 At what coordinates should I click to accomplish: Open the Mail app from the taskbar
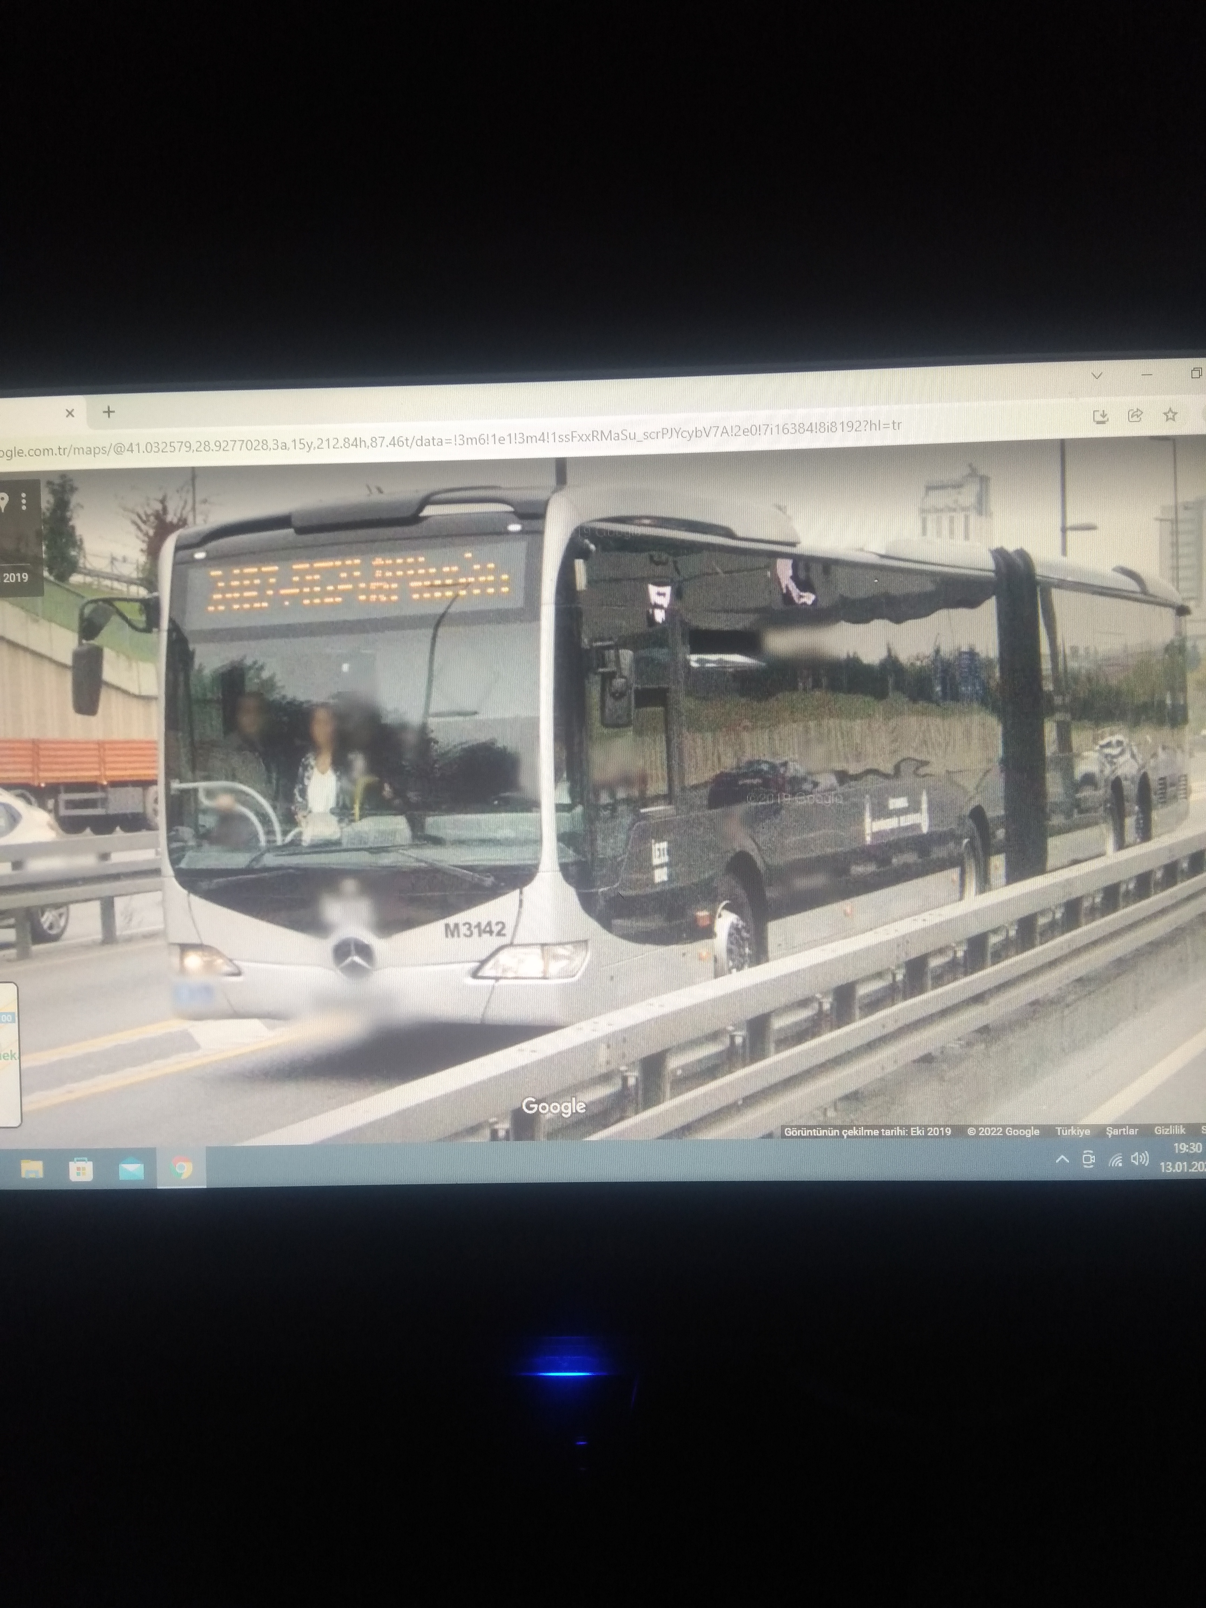[x=131, y=1170]
